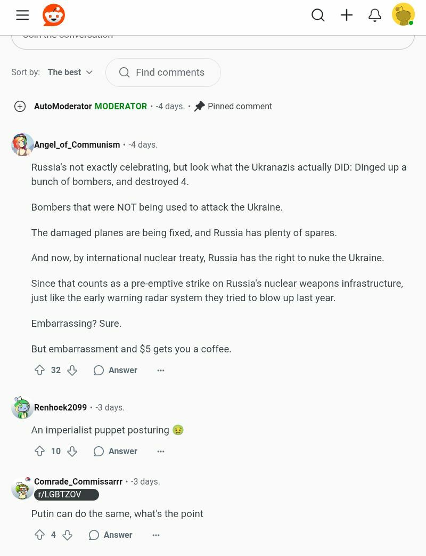Create a new post with plus icon
This screenshot has height=556, width=426.
tap(347, 15)
